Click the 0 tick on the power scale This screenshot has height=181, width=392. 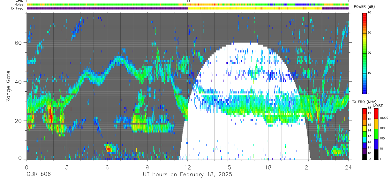click(x=369, y=93)
